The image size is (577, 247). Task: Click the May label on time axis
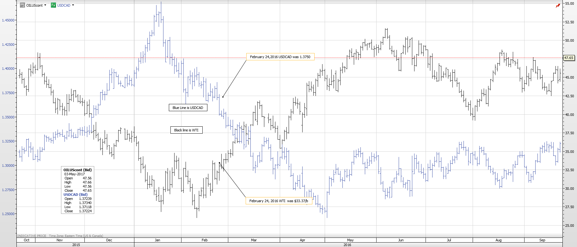[x=350, y=240]
